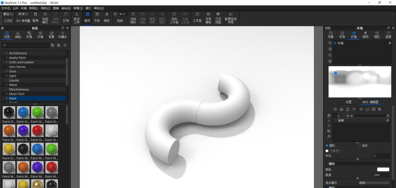Switch to library 纹理 textures tab
This screenshot has height=188, width=396.
click(x=29, y=35)
